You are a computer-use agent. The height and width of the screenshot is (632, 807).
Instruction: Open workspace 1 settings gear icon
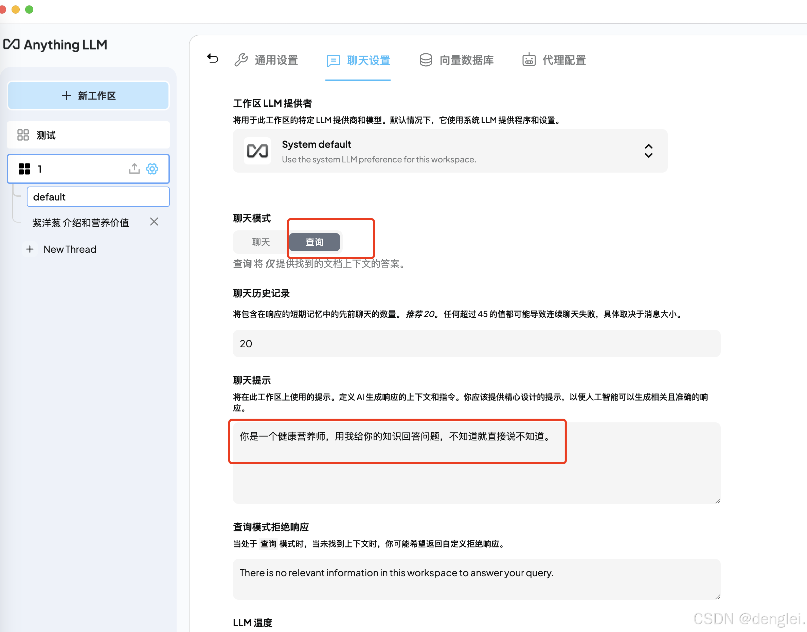pos(152,169)
